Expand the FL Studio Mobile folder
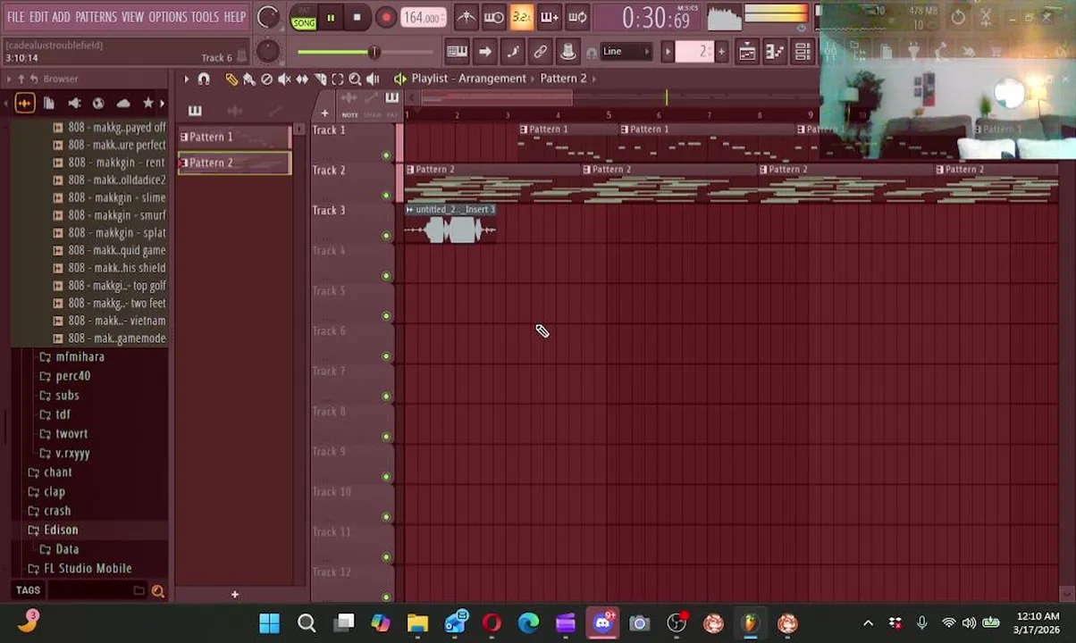 click(87, 569)
